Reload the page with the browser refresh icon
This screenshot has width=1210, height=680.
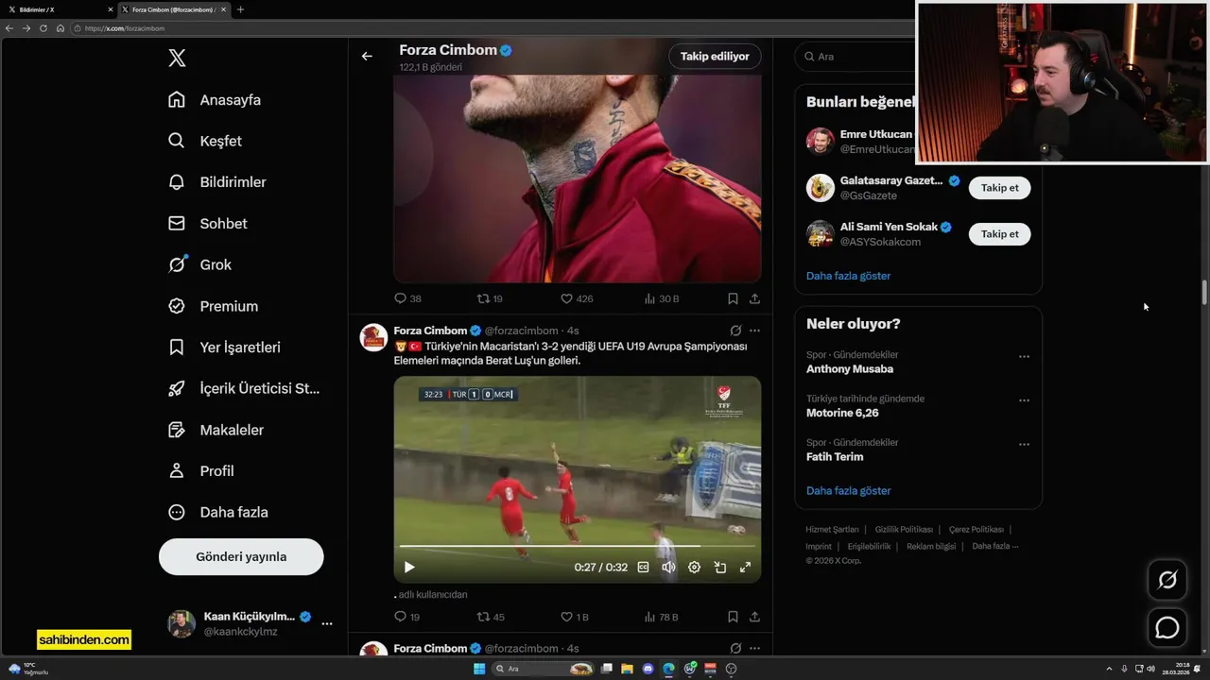tap(43, 28)
